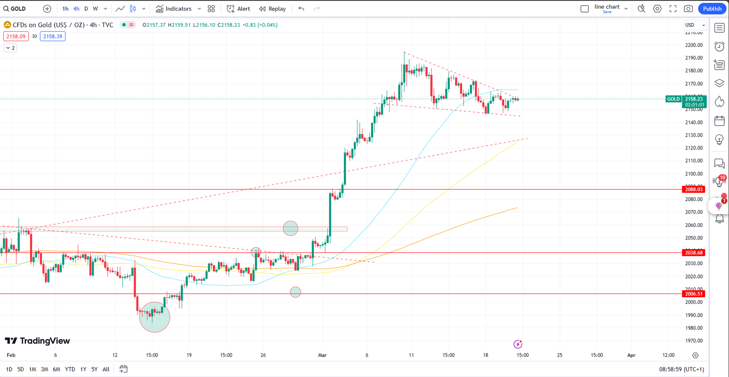Choose the line chart style icon

[x=120, y=9]
